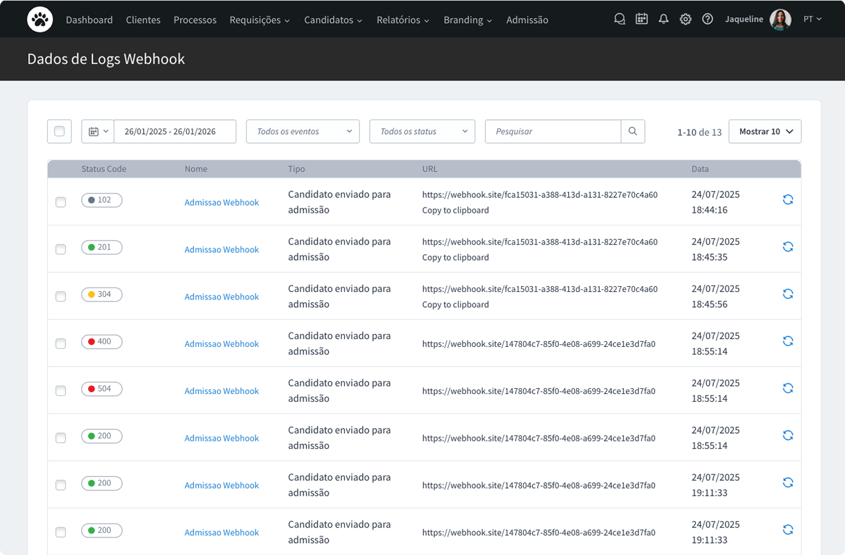
Task: Open the Relatórios menu
Action: [403, 20]
